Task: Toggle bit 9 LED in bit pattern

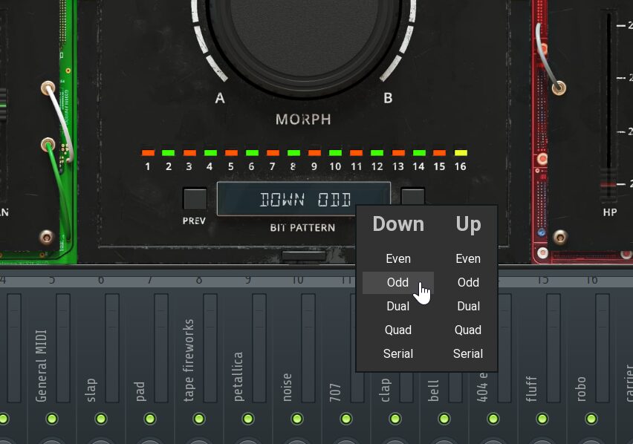Action: coord(314,153)
